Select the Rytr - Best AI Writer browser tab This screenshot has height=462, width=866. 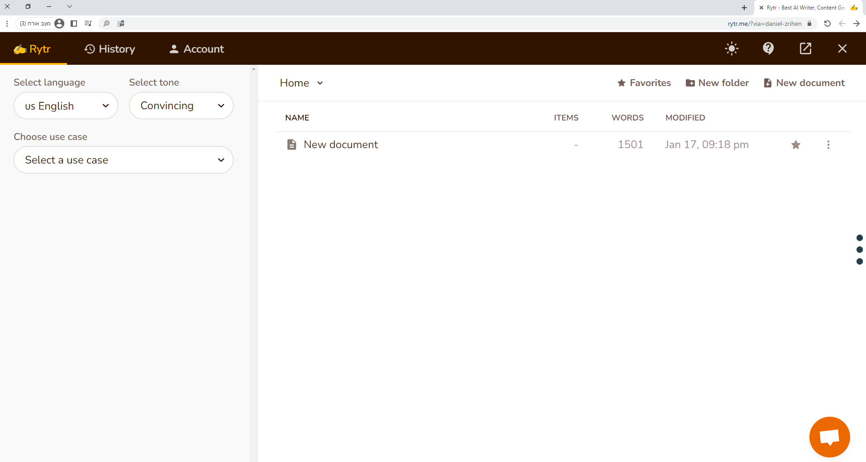click(809, 8)
